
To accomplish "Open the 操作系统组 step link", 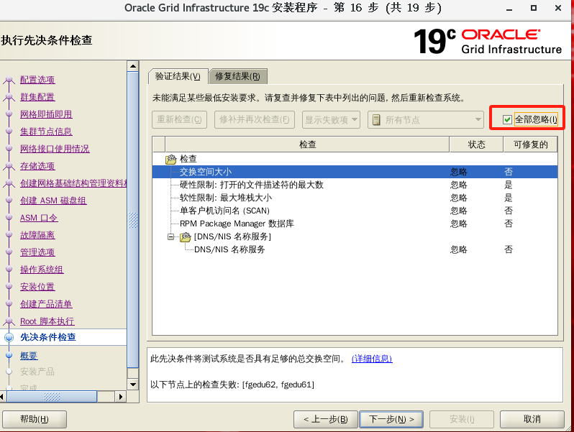I will coord(42,270).
